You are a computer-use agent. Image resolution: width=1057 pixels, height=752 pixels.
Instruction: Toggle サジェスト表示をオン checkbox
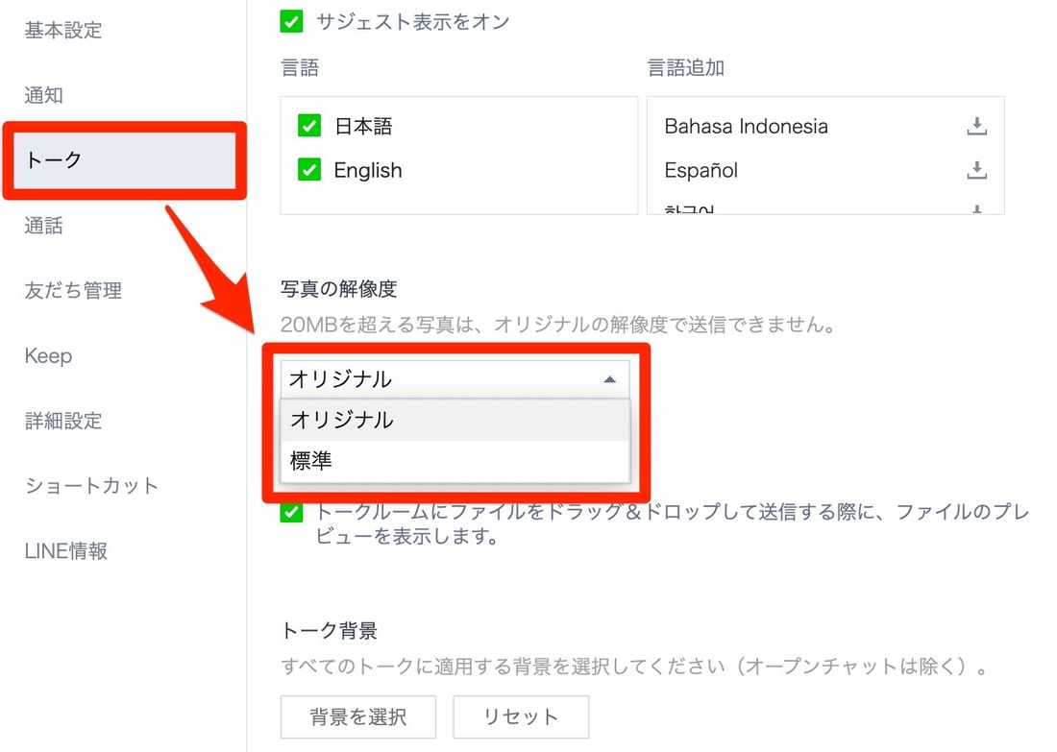tap(291, 21)
